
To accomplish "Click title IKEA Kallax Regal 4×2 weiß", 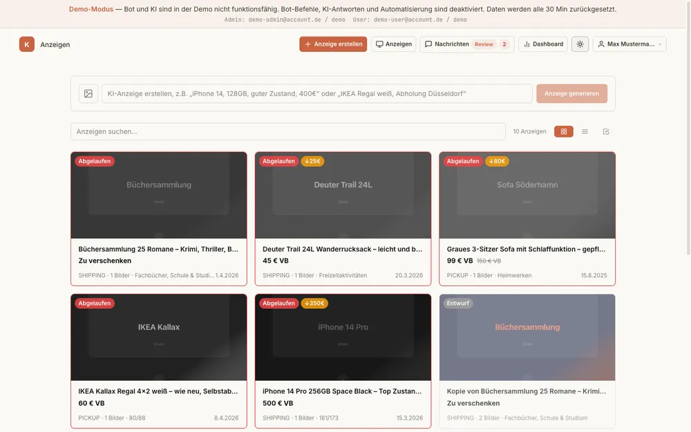I will (x=158, y=391).
